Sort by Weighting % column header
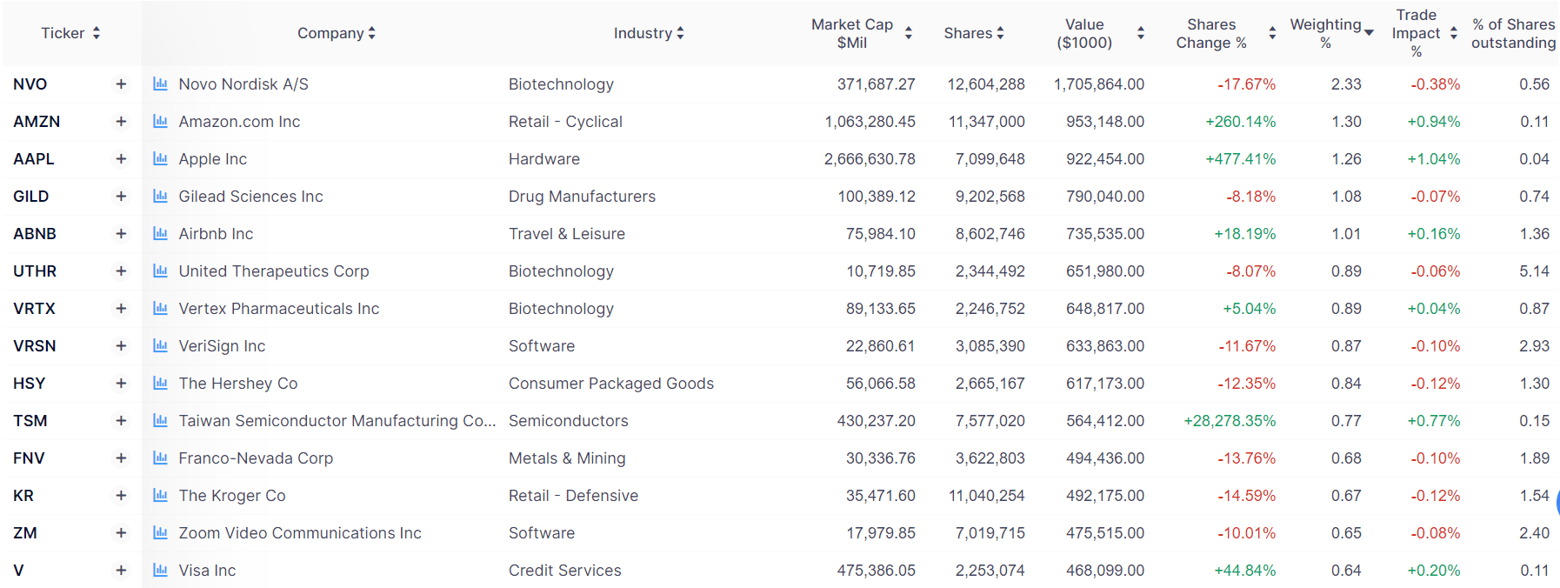The image size is (1560, 588). 1330,33
